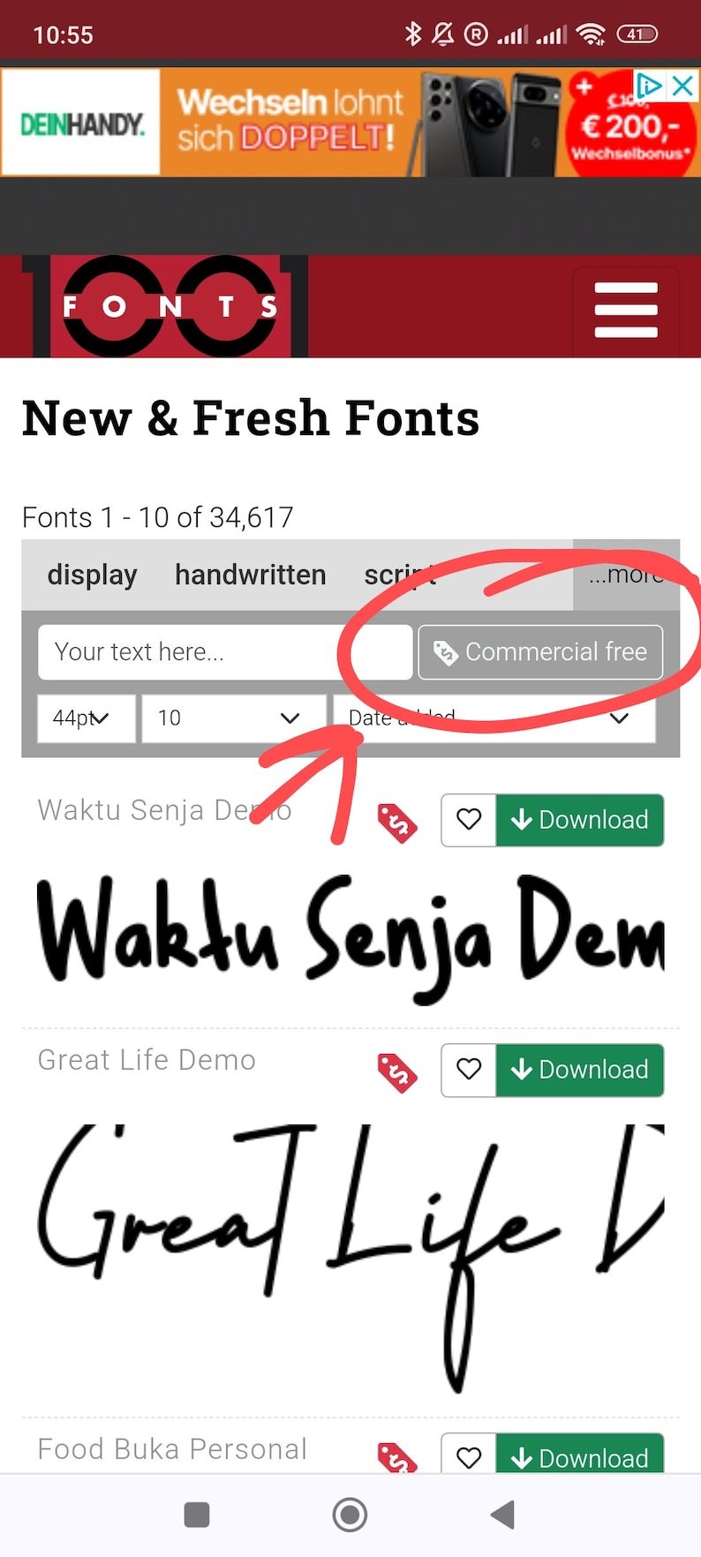Screen dimensions: 701x1557
Task: Open the hamburger navigation menu
Action: [x=626, y=310]
